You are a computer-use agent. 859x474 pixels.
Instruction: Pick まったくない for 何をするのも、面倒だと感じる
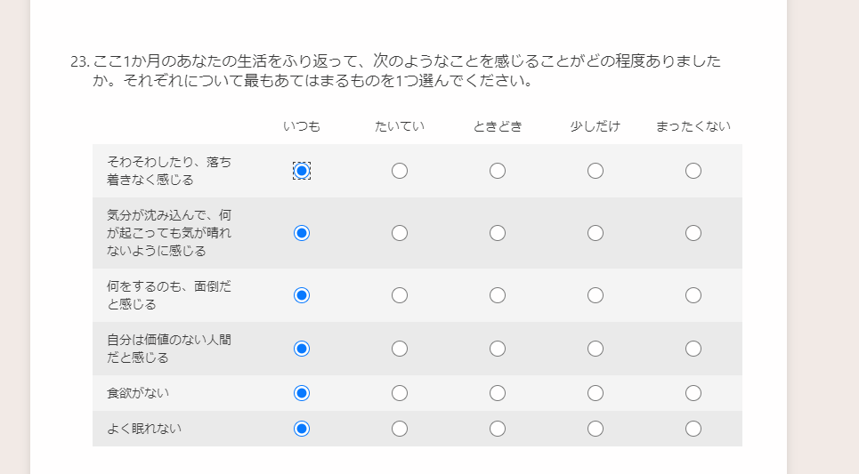pyautogui.click(x=693, y=295)
